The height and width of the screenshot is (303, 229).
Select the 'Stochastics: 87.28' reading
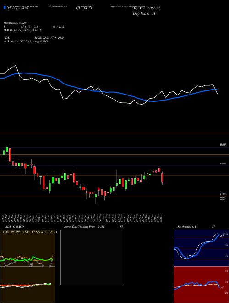click(x=15, y=23)
